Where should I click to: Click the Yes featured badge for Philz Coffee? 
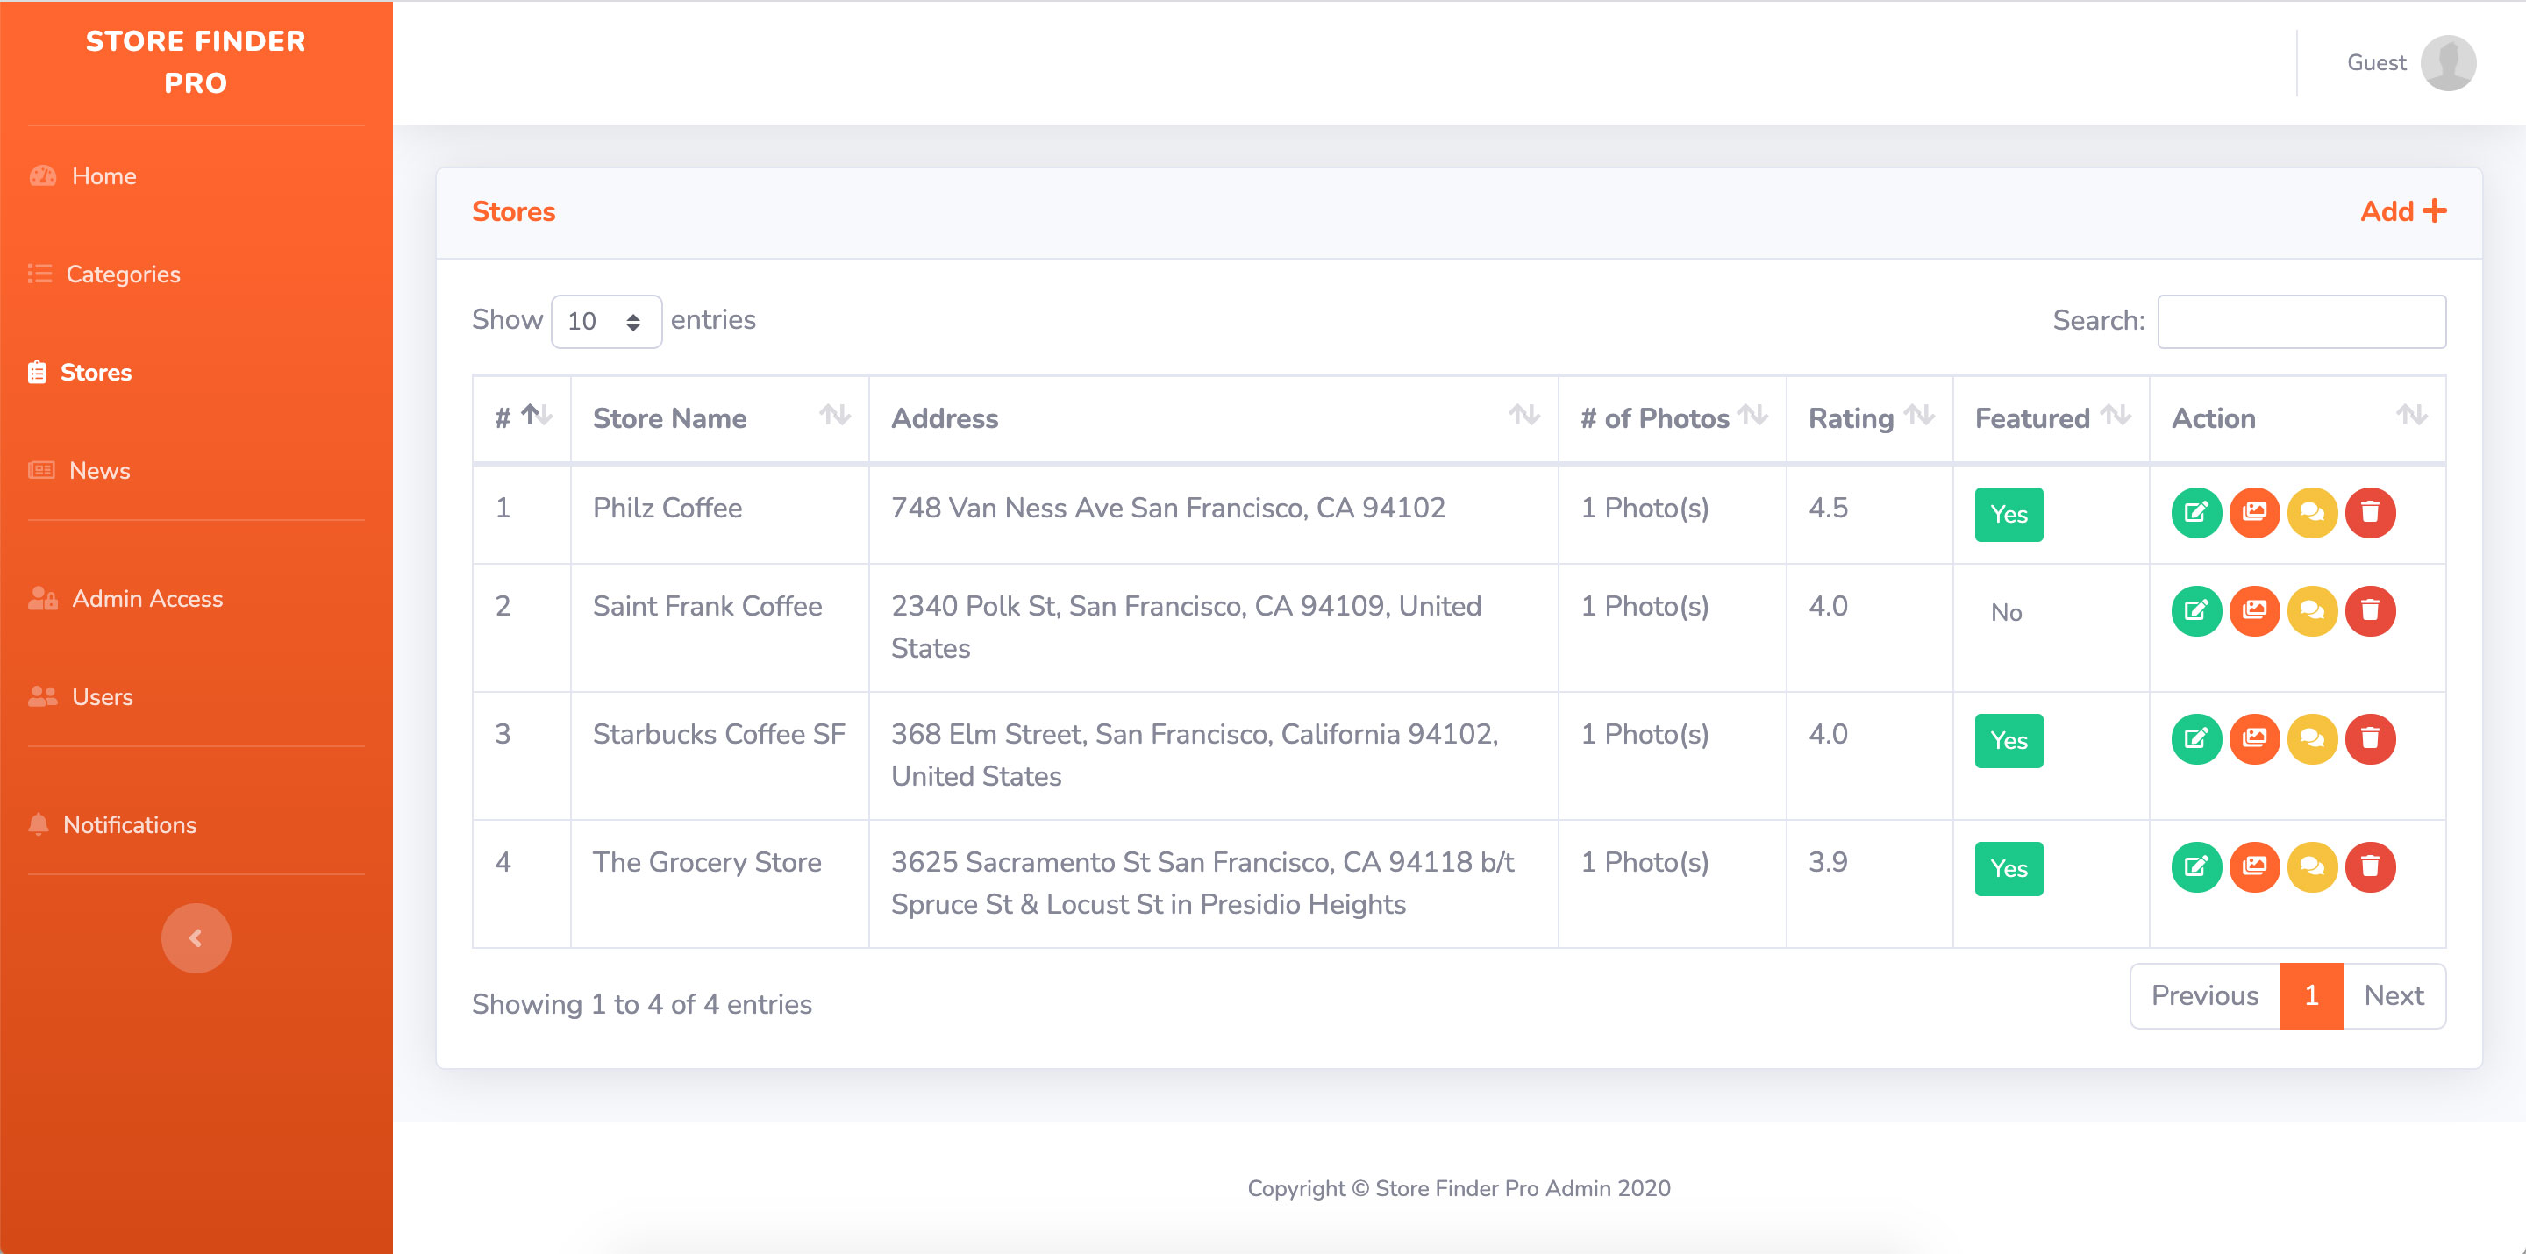click(x=2008, y=515)
